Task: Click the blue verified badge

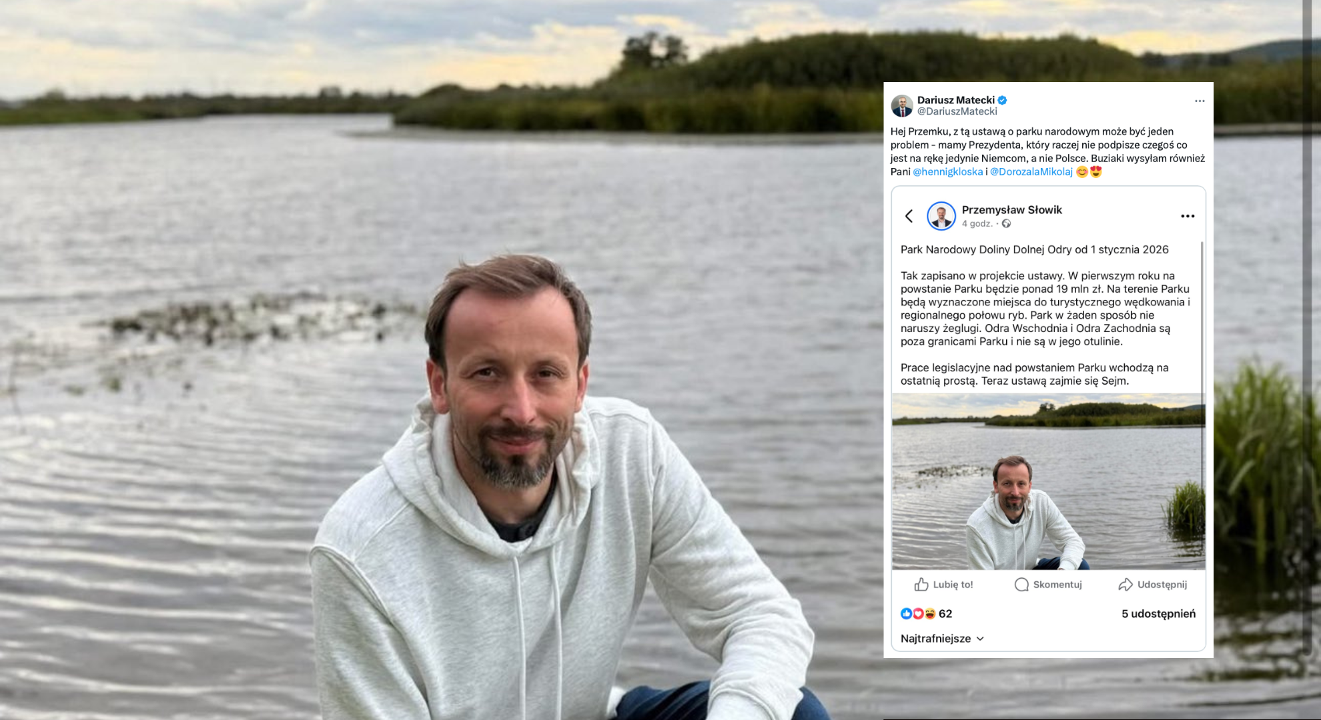Action: [1002, 100]
